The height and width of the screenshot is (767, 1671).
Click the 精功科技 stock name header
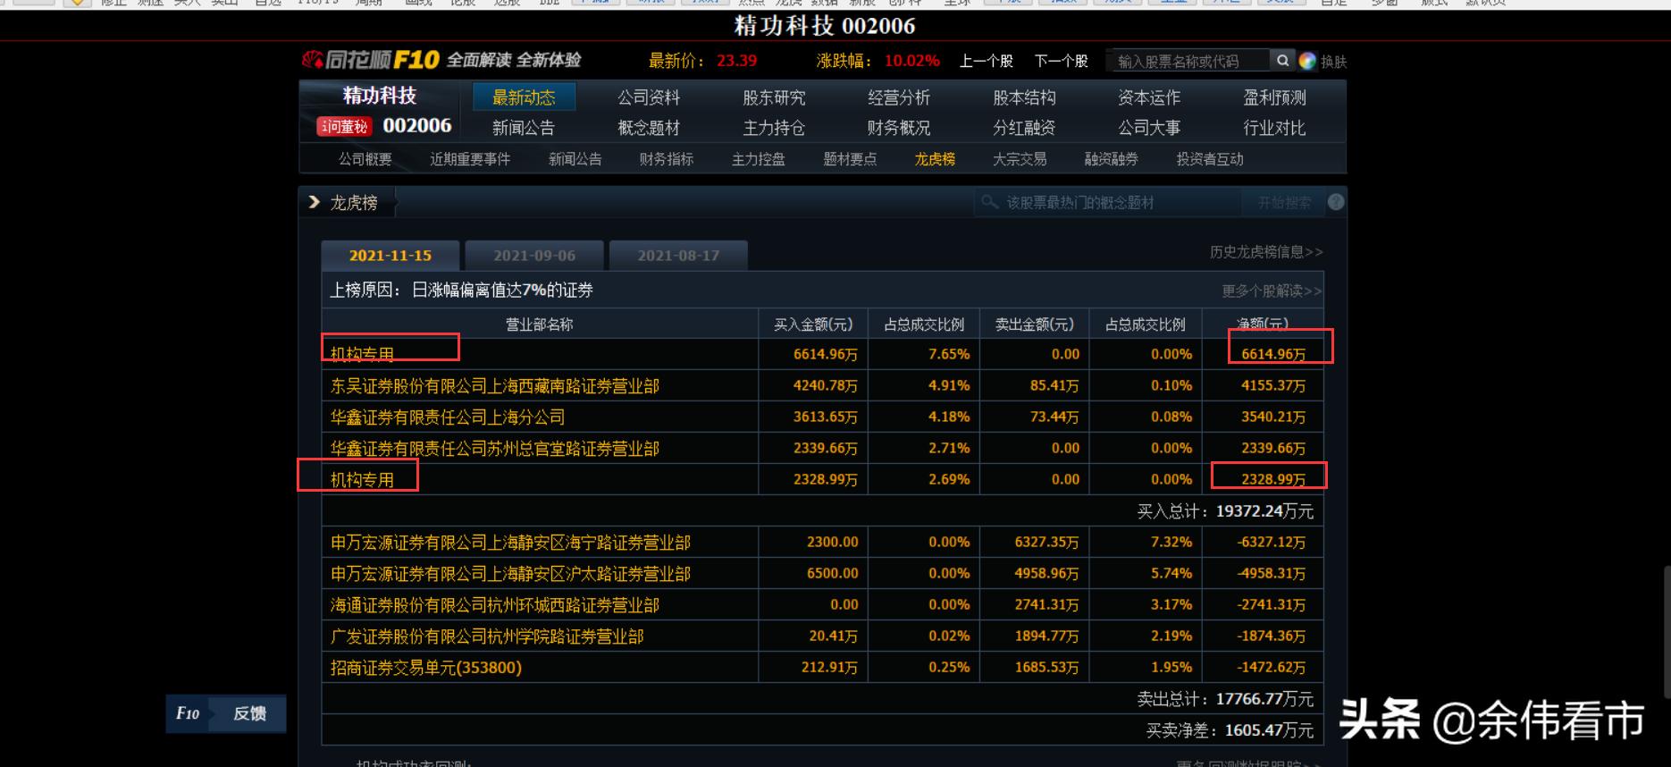pyautogui.click(x=380, y=96)
